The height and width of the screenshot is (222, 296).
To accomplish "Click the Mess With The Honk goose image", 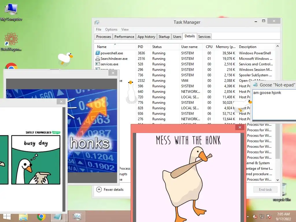I will coord(188,177).
